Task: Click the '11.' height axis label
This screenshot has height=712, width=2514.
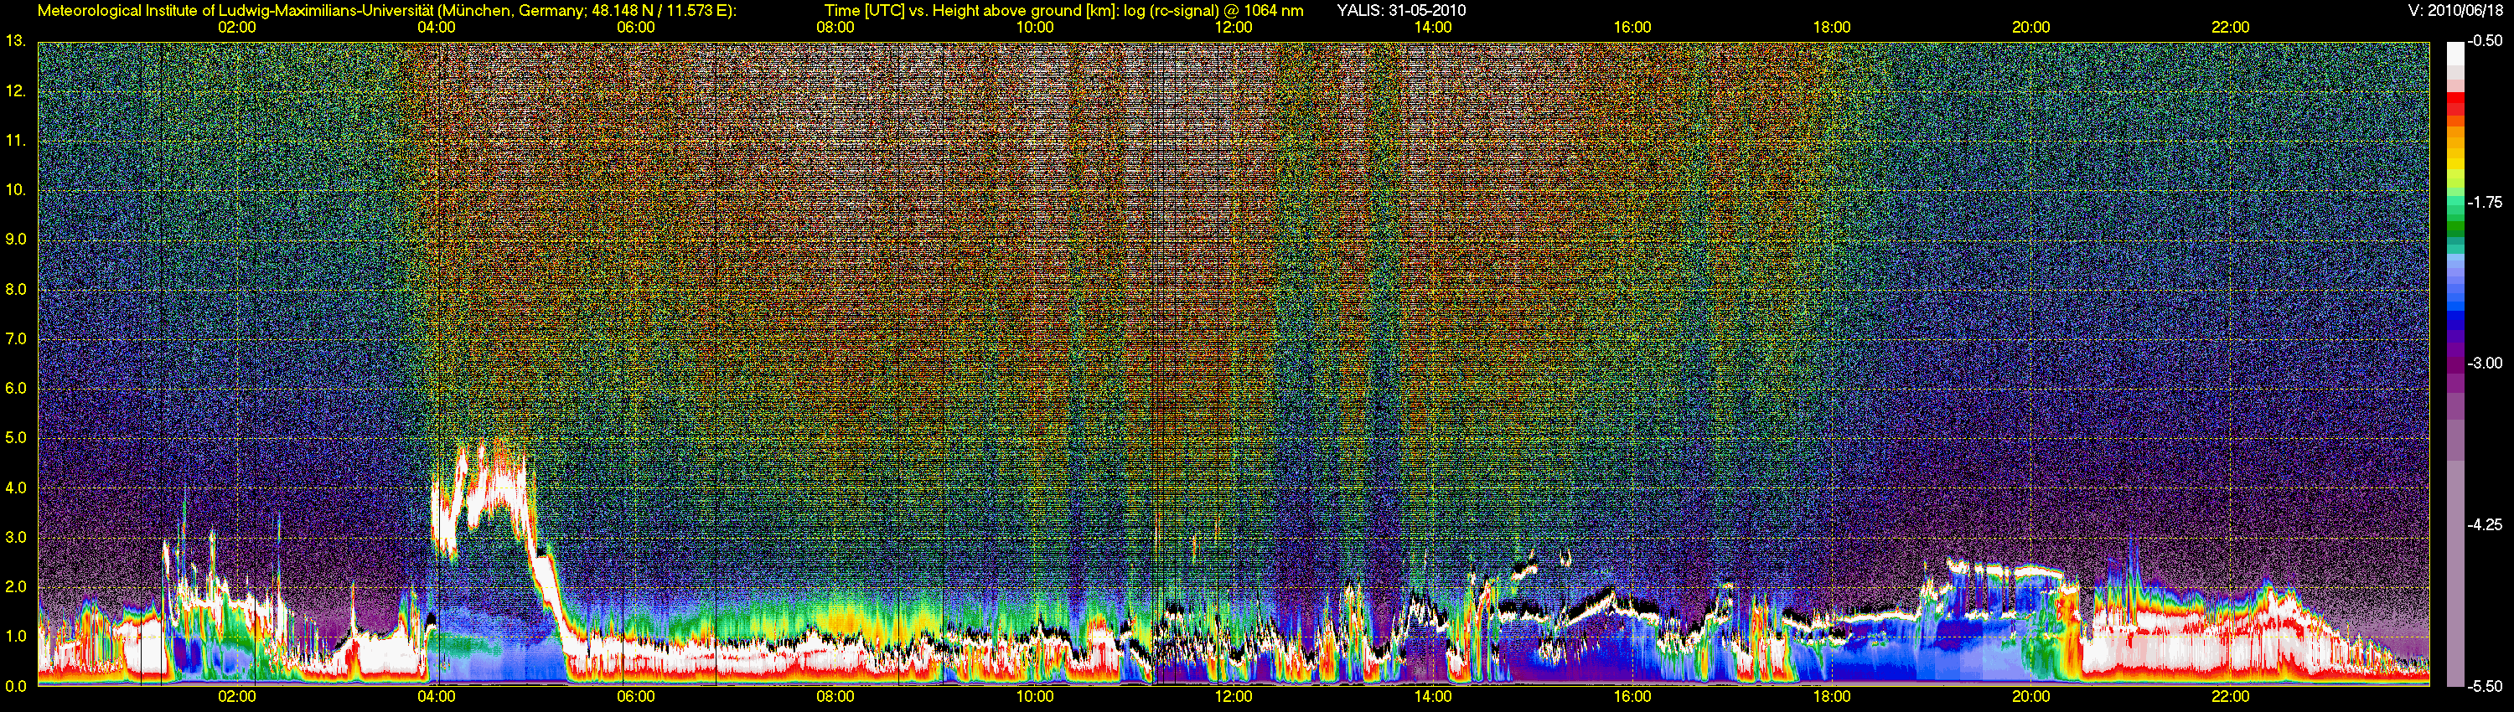Action: pyautogui.click(x=16, y=142)
